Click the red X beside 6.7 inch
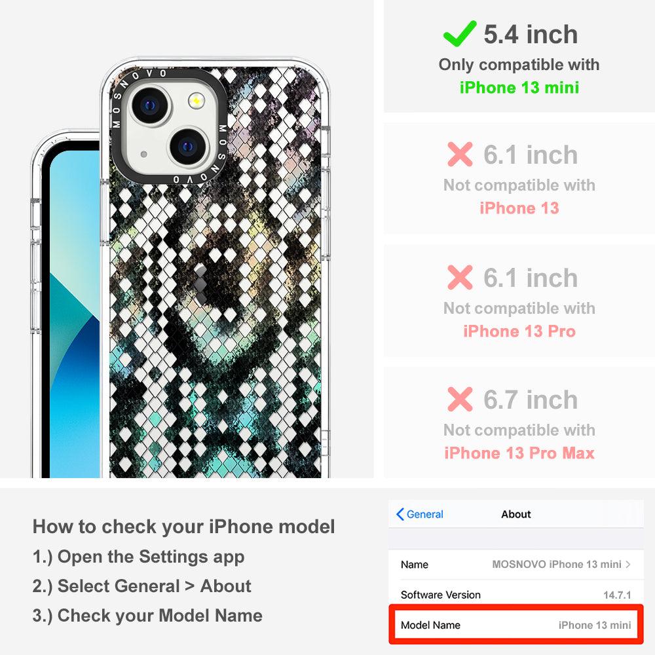 coord(460,399)
